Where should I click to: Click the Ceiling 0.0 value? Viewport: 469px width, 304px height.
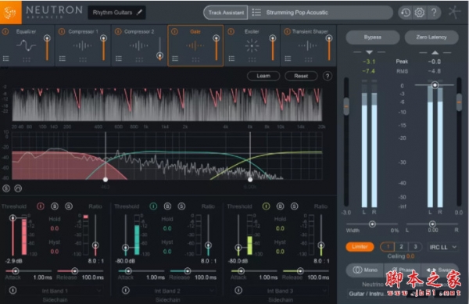[410, 256]
